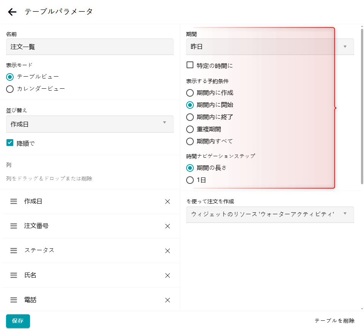Uncheck the 降順で checkbox
The image size is (364, 331).
(x=10, y=143)
